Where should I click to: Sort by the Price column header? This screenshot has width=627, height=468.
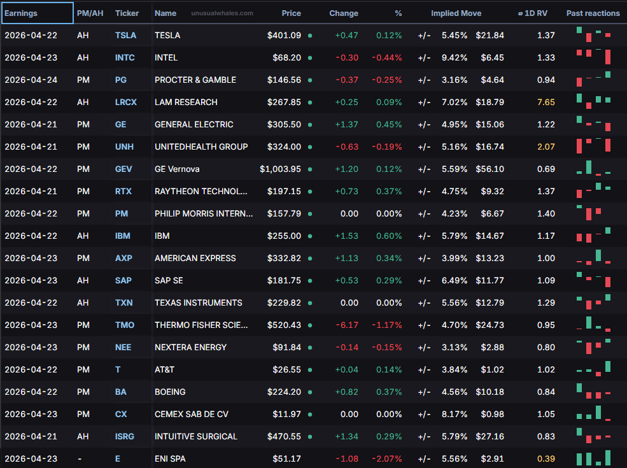point(291,13)
